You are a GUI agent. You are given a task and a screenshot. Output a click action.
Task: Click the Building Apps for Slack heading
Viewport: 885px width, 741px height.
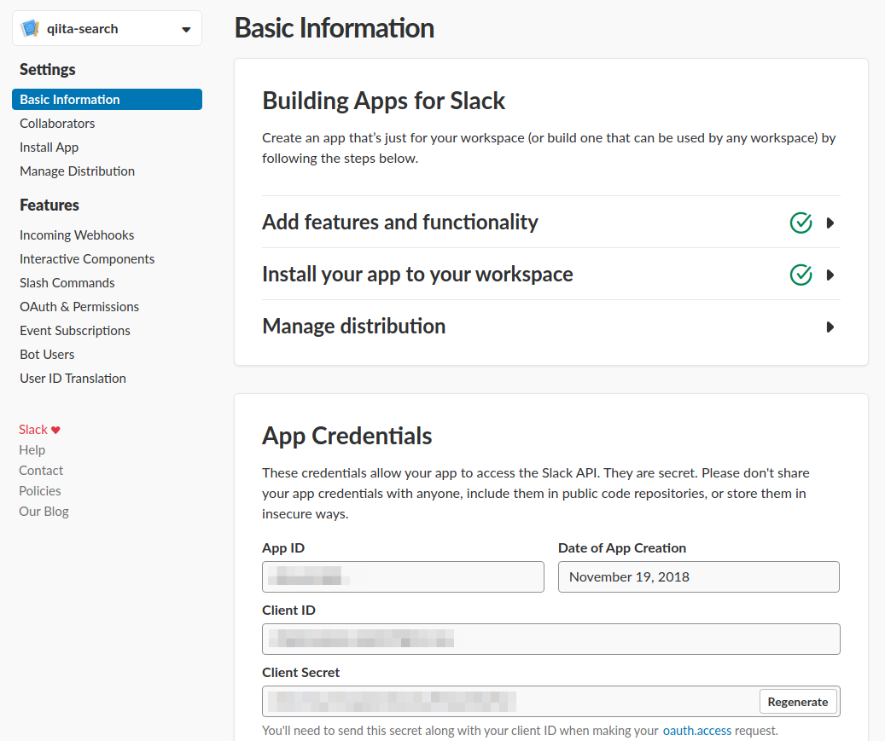click(384, 101)
